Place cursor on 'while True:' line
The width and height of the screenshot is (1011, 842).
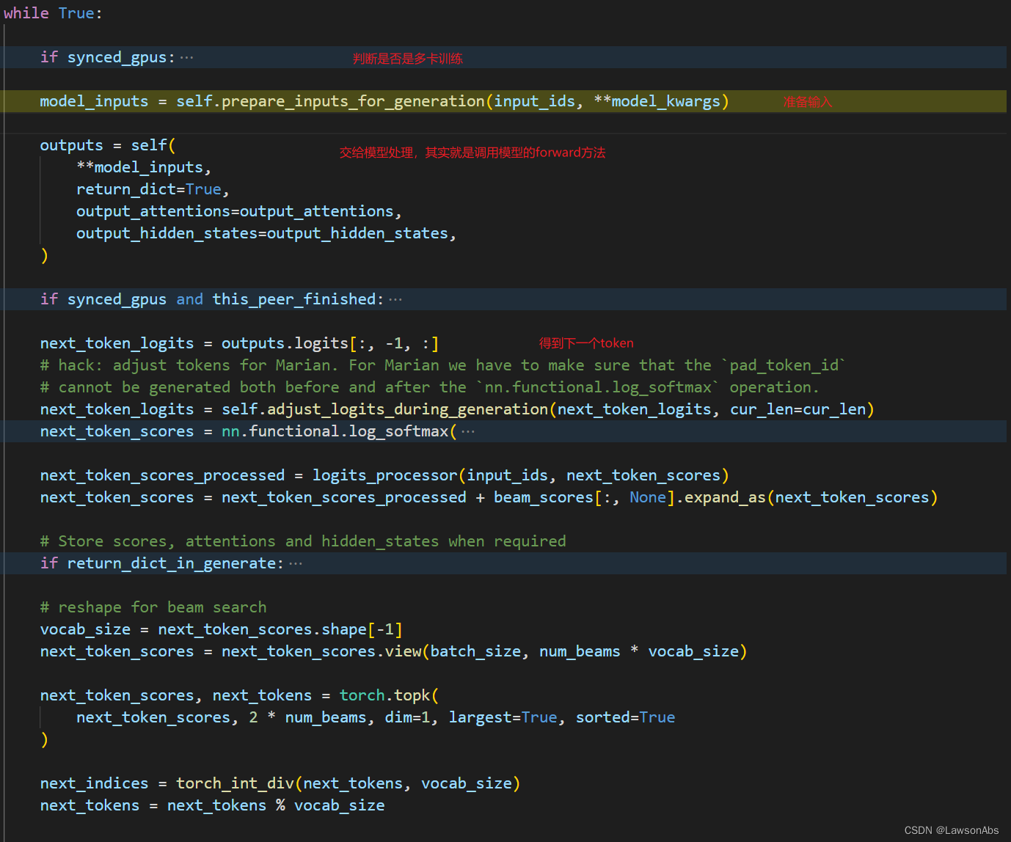tap(53, 13)
